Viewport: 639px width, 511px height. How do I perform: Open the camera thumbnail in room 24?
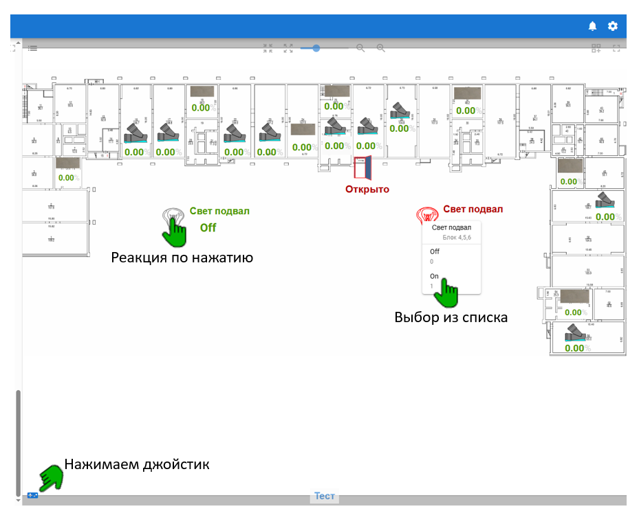tap(303, 129)
